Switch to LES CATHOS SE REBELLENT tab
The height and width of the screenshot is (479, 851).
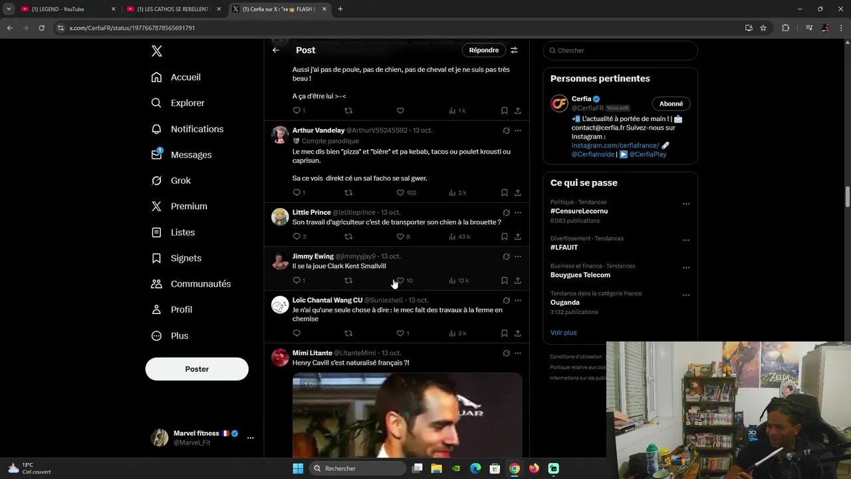tap(172, 9)
